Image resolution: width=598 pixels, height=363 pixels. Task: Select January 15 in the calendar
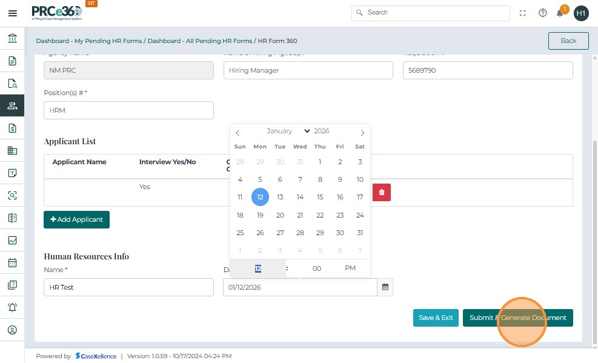point(320,197)
